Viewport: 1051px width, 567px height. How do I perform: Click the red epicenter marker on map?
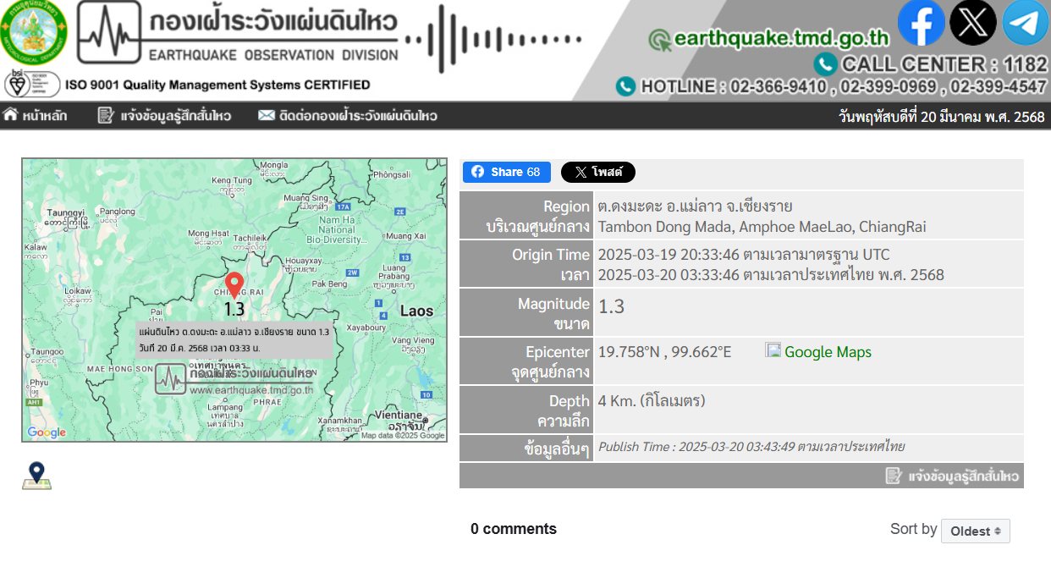234,283
